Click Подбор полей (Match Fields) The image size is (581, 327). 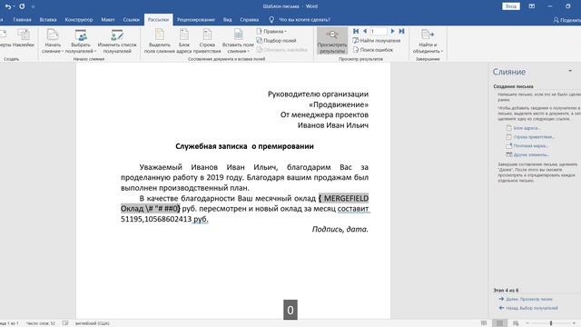click(276, 40)
